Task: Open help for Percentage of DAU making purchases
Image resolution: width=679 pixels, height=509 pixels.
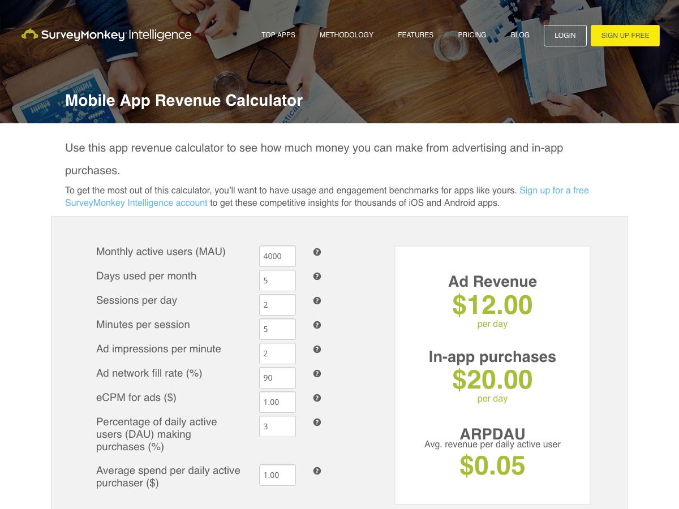Action: [x=317, y=422]
